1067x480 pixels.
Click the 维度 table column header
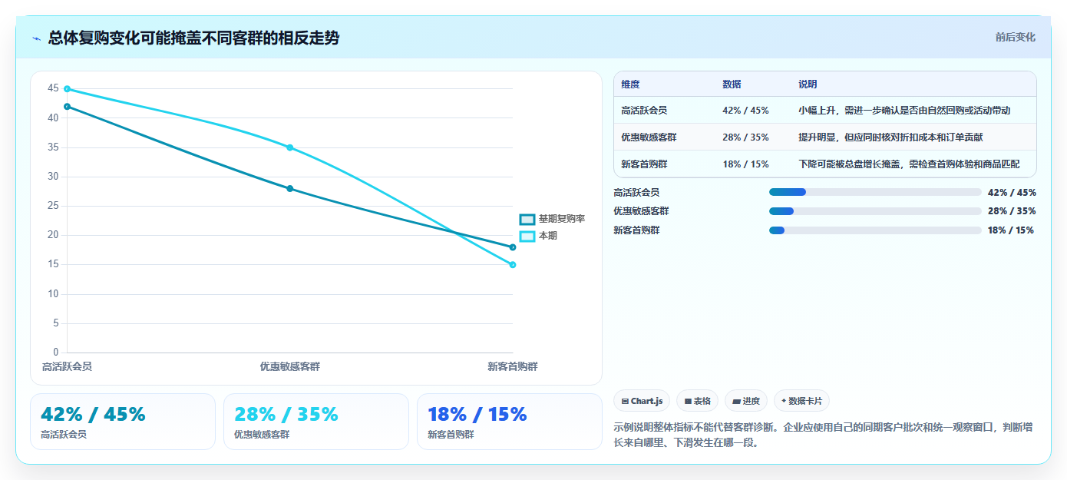pos(630,84)
